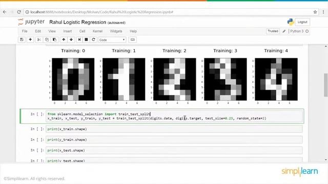Bookmark this page with star icon
Image resolution: width=328 pixels, height=184 pixels.
point(315,12)
